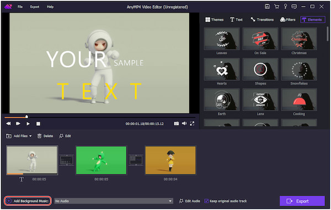The height and width of the screenshot is (210, 331).
Task: Open the transition between first and second clips
Action: (67, 161)
